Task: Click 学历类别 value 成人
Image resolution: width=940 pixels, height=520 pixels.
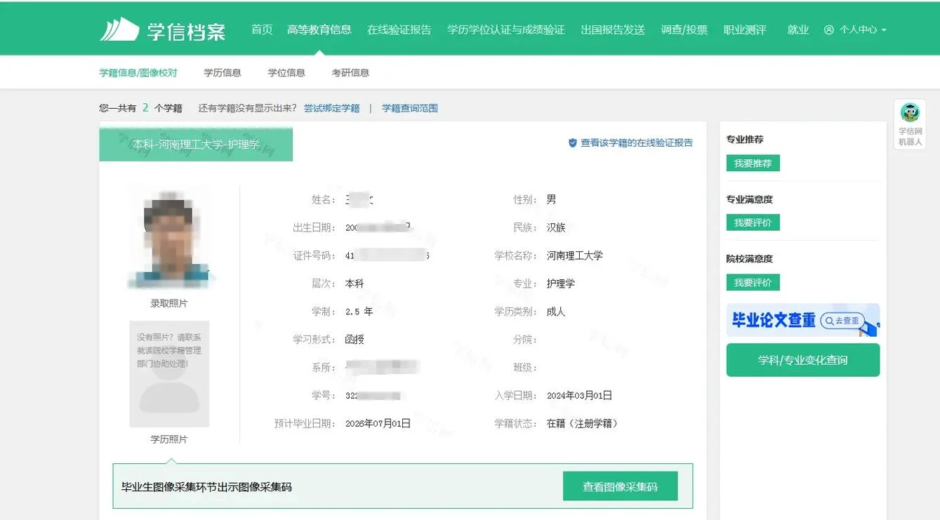Action: pyautogui.click(x=556, y=312)
